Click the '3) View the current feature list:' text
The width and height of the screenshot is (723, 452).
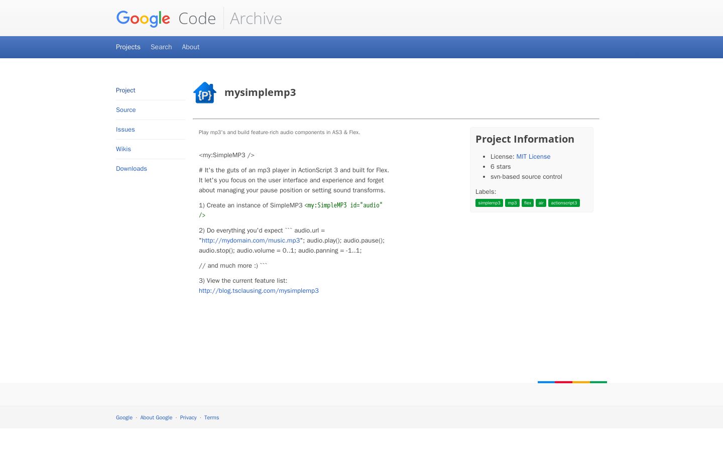point(243,281)
